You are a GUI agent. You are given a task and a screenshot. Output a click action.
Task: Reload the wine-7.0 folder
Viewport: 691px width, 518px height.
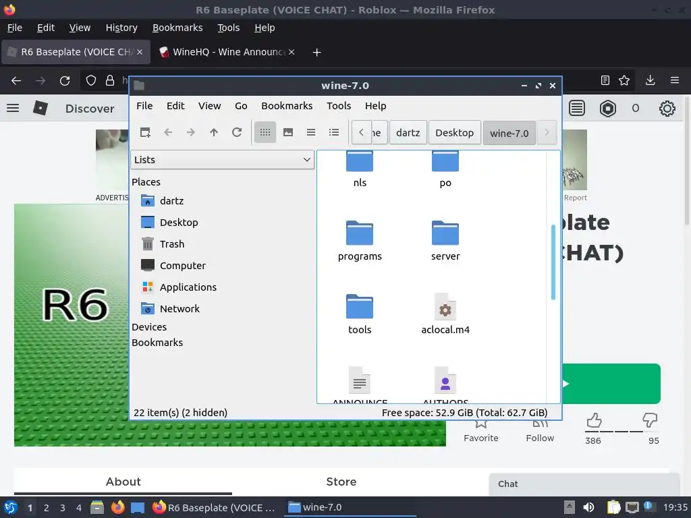(x=237, y=132)
